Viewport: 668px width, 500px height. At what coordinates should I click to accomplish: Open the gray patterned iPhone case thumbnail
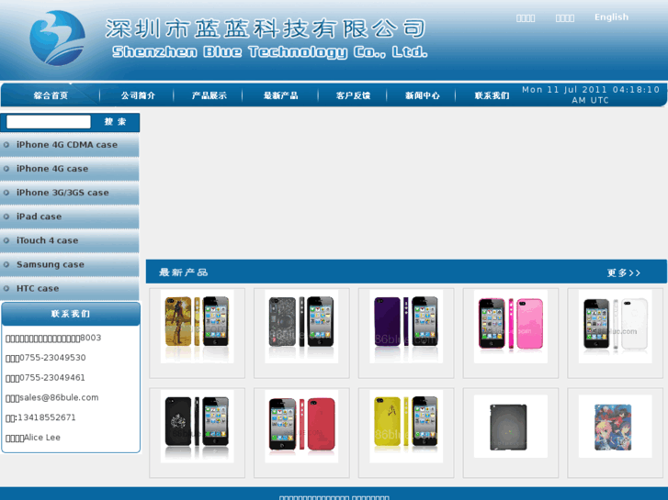point(301,327)
